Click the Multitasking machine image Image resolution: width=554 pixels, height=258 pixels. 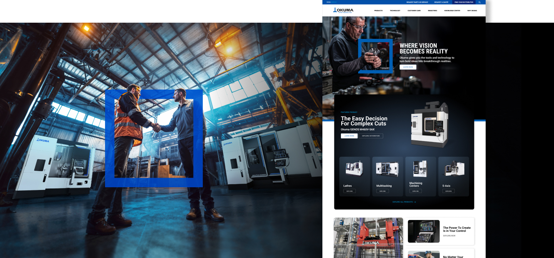tap(387, 169)
